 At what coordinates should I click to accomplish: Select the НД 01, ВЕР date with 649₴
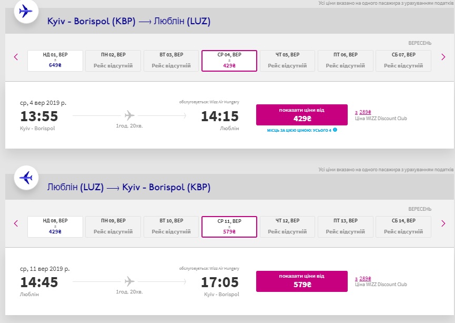tap(55, 61)
